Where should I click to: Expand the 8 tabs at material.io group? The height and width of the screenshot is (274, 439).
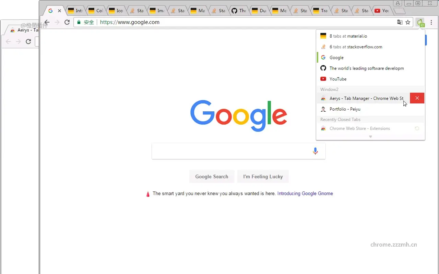pyautogui.click(x=348, y=36)
